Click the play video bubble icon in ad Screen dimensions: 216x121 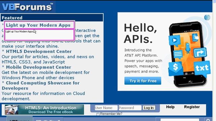174,40
